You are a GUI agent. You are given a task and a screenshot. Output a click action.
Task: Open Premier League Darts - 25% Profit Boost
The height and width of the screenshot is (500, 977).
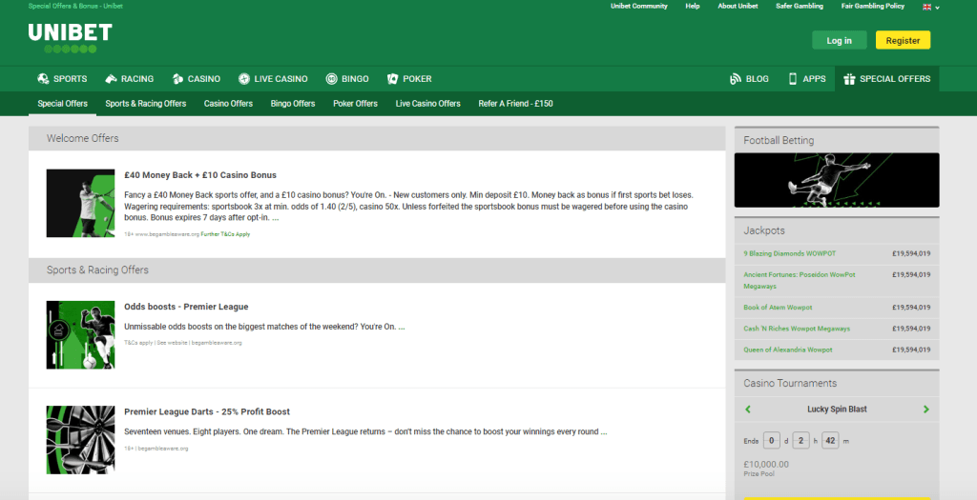(x=207, y=411)
